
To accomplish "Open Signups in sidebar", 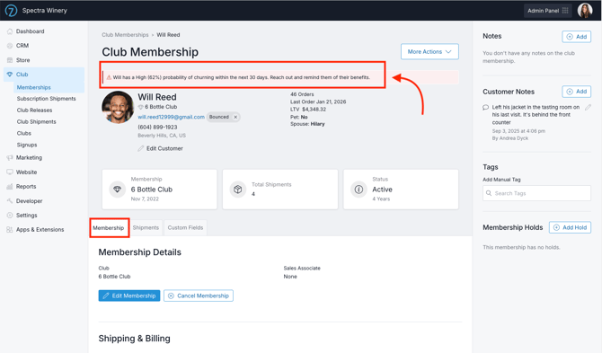I will 27,145.
